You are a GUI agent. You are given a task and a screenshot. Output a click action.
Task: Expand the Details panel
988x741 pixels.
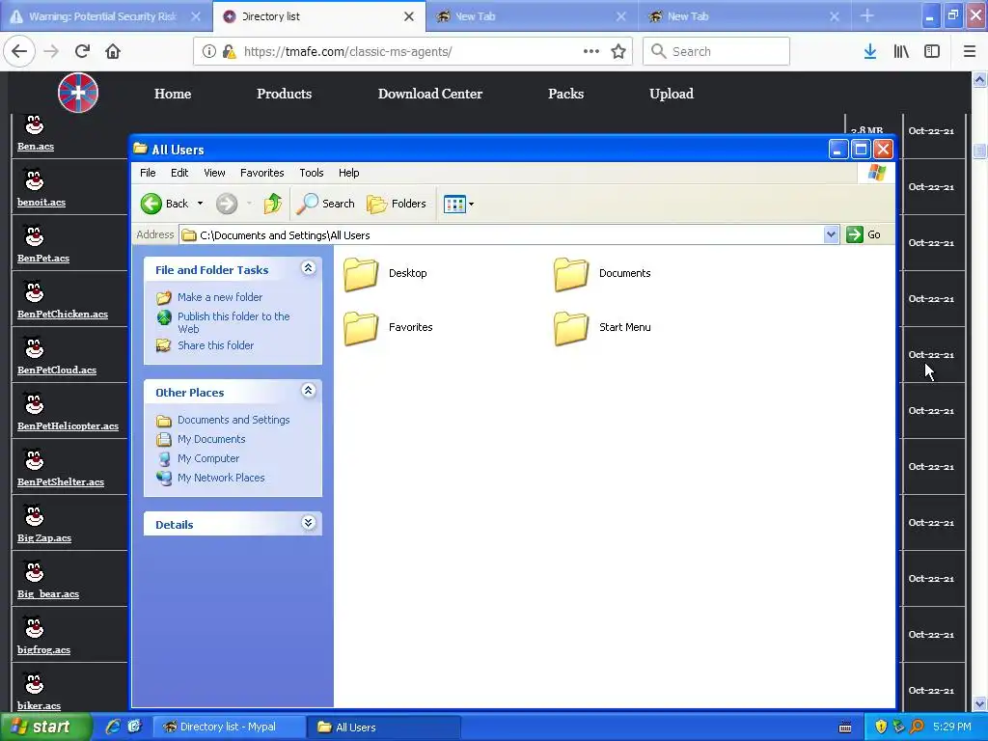point(308,523)
